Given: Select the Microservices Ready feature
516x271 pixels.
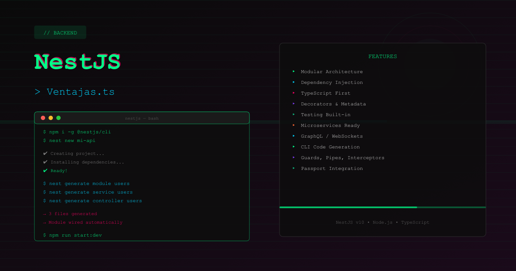Looking at the screenshot, I should pos(330,126).
